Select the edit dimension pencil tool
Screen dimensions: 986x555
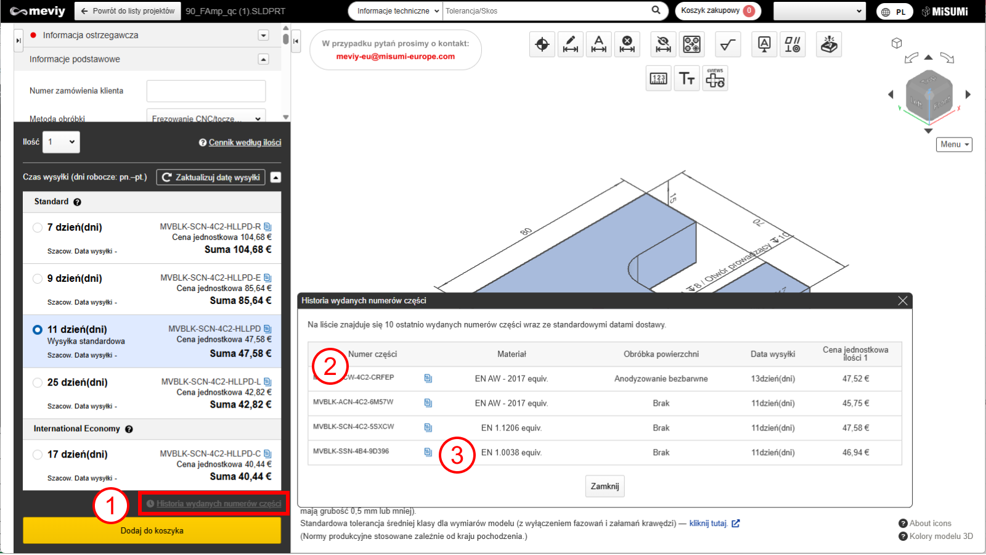[571, 44]
